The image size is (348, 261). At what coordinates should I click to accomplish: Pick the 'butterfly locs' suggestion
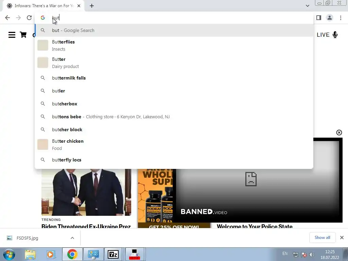tap(174, 160)
